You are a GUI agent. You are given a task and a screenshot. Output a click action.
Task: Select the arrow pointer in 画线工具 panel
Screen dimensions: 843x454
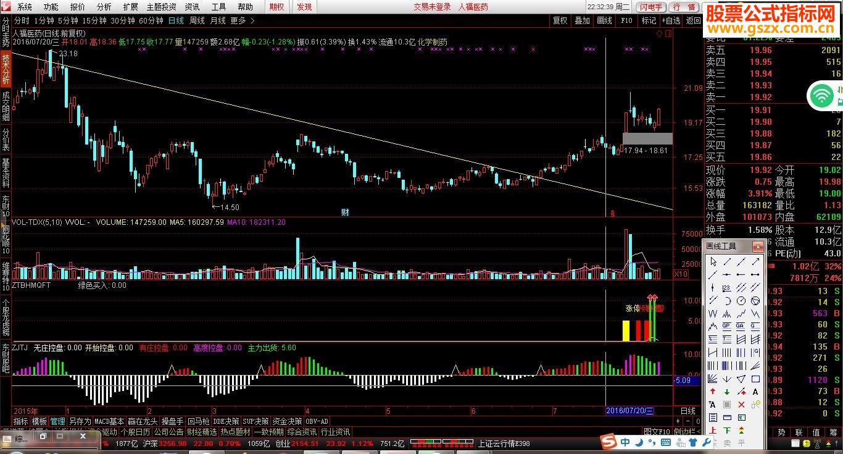point(713,262)
